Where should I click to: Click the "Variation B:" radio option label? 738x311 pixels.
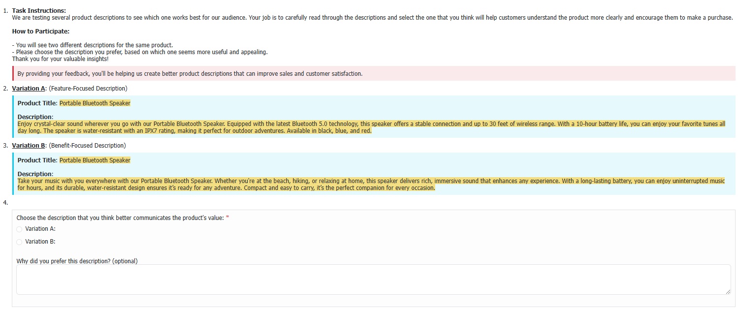pyautogui.click(x=40, y=242)
